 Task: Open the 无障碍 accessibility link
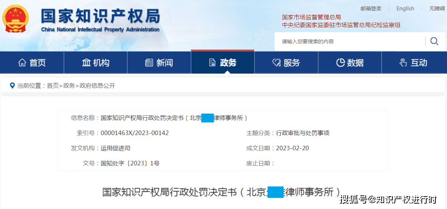tap(437, 8)
